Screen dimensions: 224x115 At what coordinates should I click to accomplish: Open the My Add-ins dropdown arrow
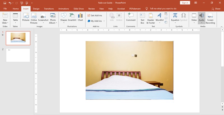[104, 21]
